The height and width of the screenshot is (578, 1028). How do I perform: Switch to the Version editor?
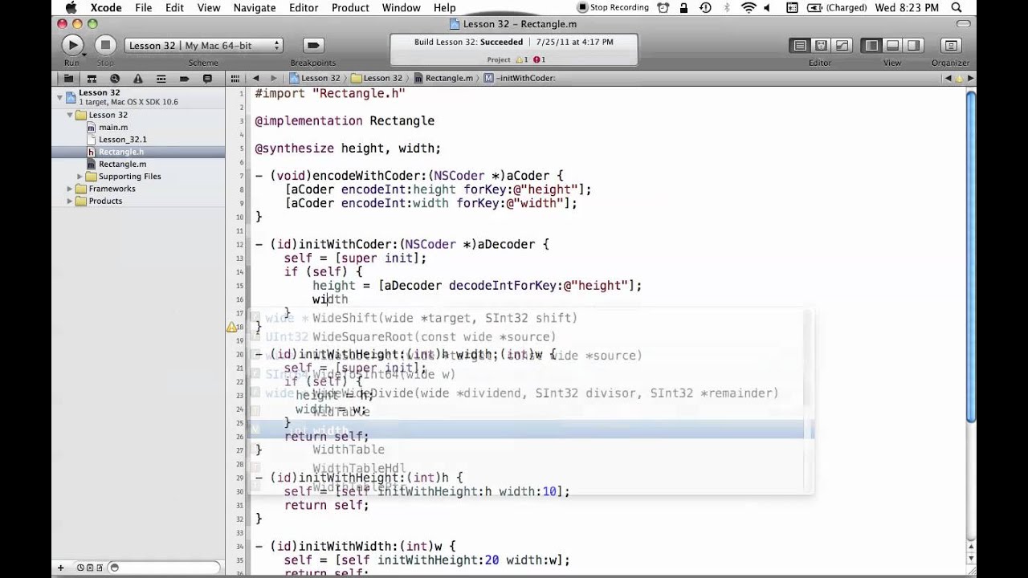[x=842, y=46]
